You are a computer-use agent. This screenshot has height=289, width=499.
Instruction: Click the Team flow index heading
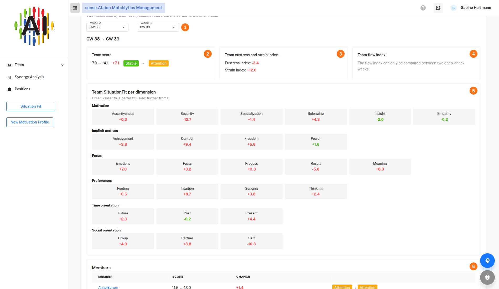point(371,55)
